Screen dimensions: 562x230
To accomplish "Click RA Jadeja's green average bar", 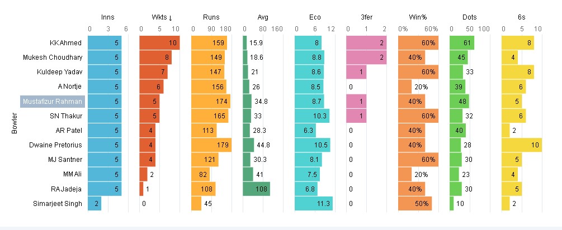I will point(256,189).
